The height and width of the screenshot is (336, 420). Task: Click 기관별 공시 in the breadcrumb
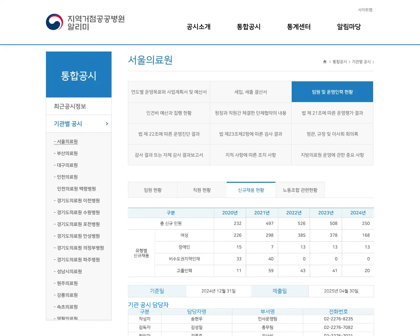[x=361, y=61]
